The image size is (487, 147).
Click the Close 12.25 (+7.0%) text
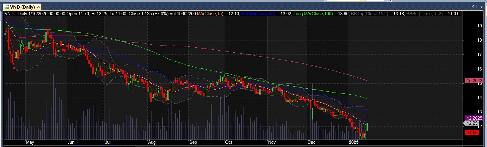(x=149, y=14)
